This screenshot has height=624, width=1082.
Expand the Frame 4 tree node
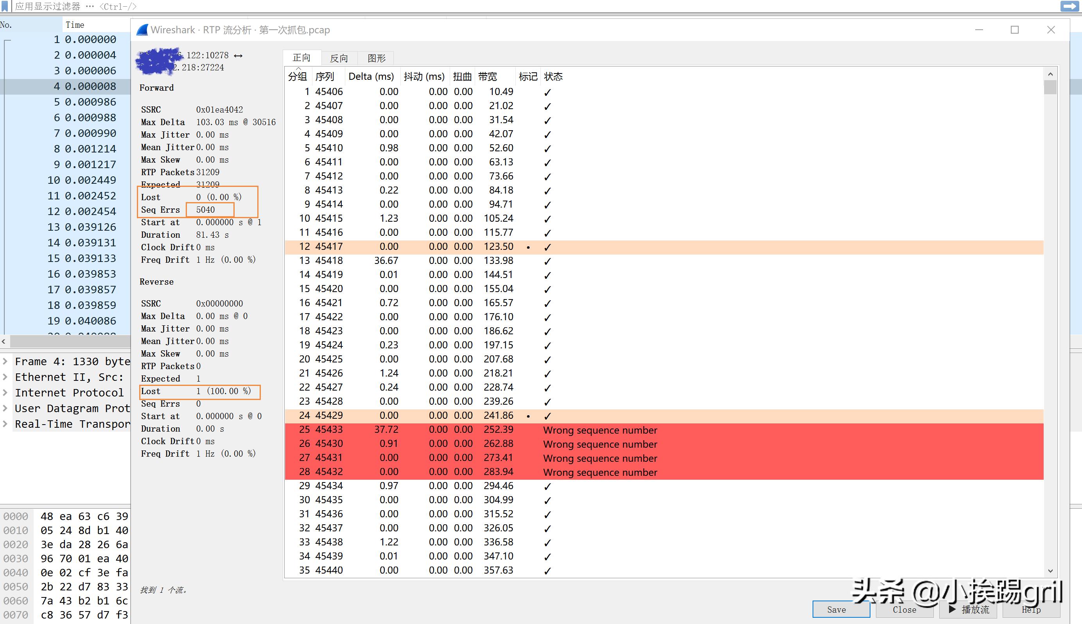click(5, 361)
